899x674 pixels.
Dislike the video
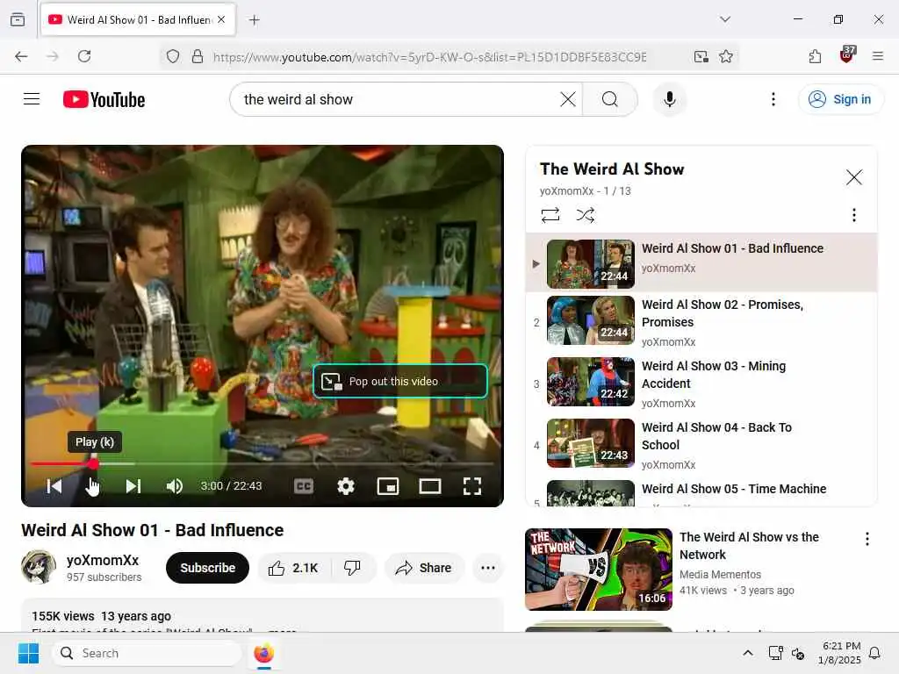(352, 568)
